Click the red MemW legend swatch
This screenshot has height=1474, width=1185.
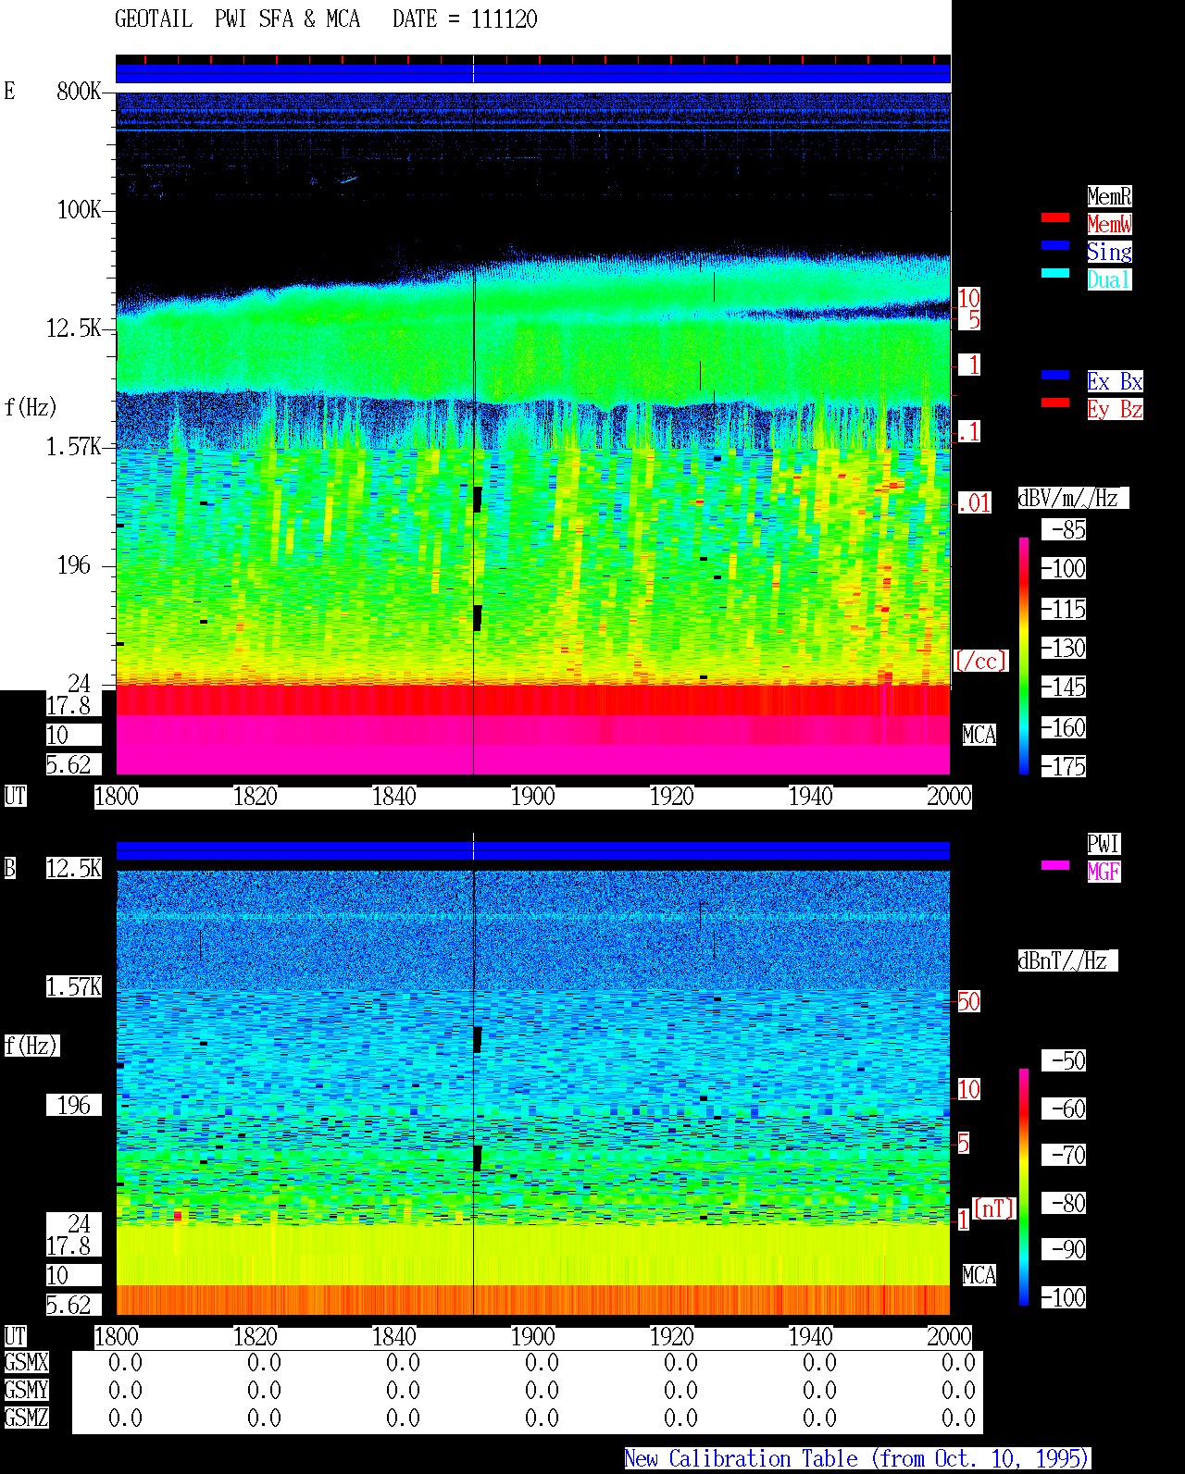coord(1055,217)
